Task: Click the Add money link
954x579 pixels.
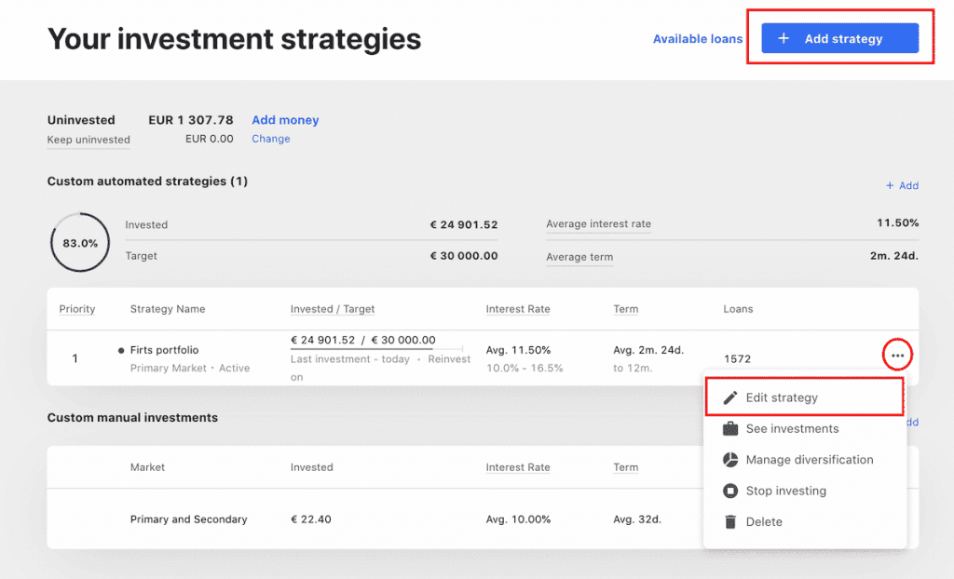Action: coord(285,120)
